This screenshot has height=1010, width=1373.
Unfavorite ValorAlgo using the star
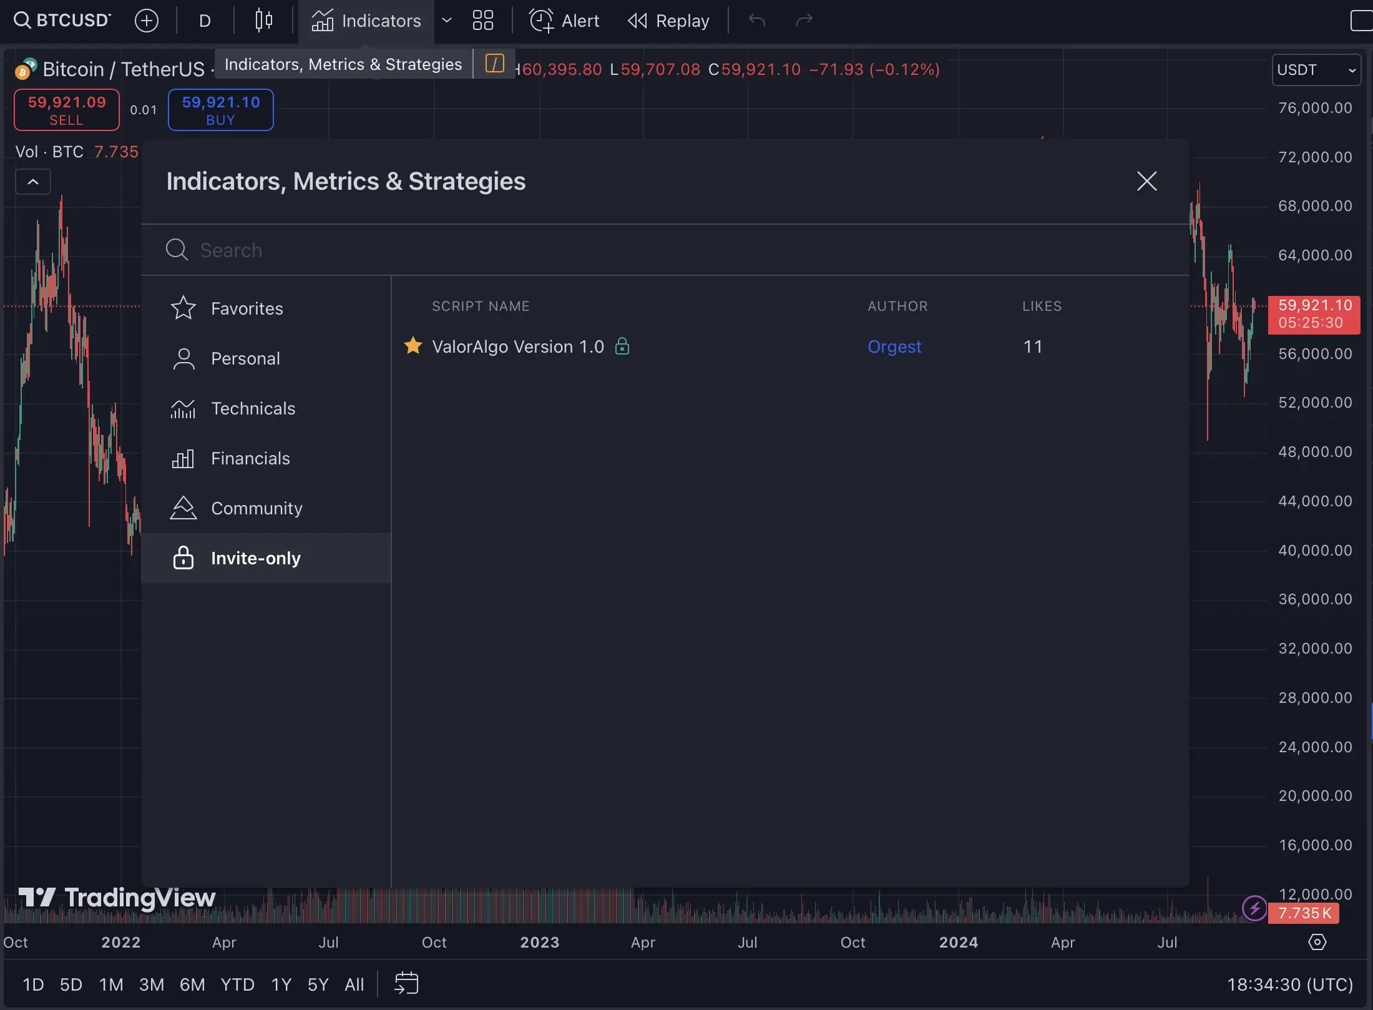coord(413,345)
